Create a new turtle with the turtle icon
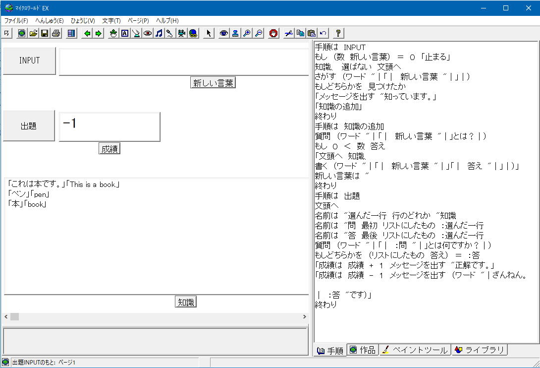Viewport: 540px width, 368px height. click(x=113, y=33)
